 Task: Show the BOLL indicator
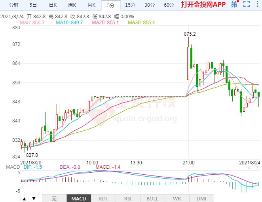152,198
